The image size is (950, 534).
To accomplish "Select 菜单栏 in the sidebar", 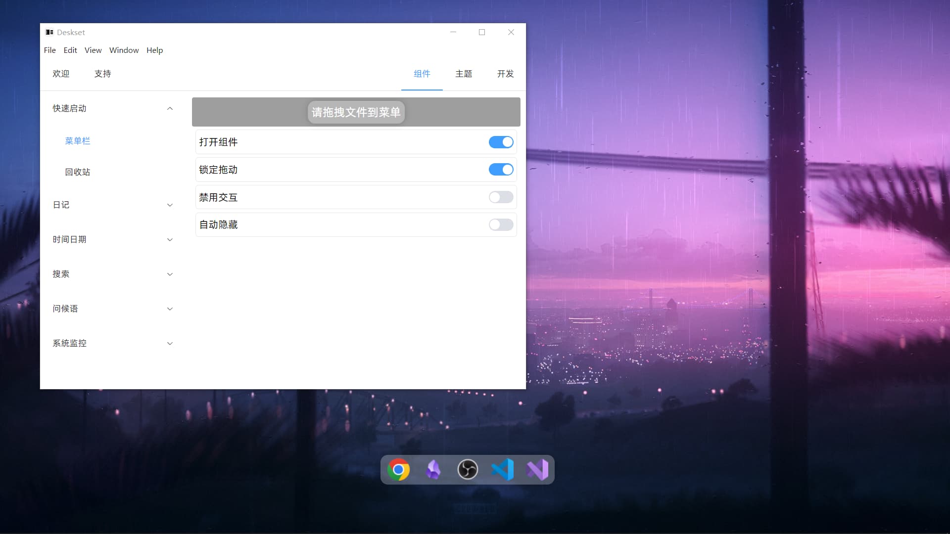I will tap(78, 141).
